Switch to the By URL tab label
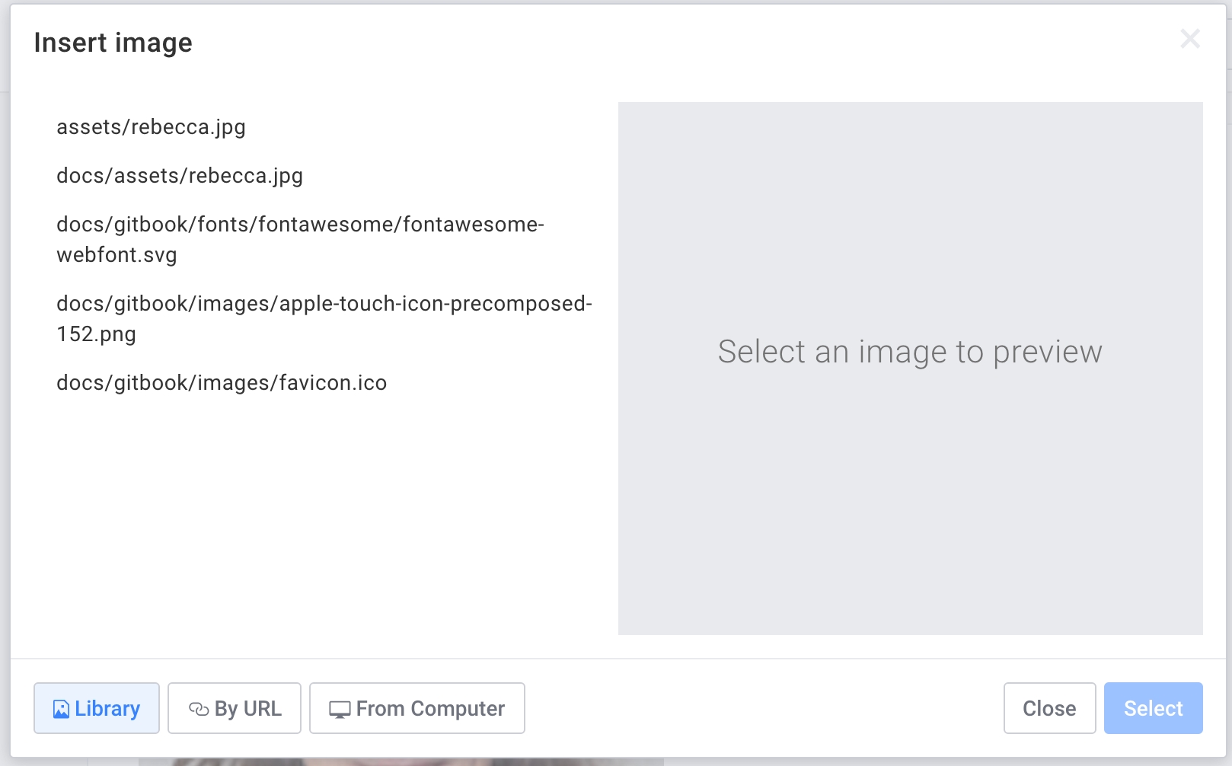Screen dimensions: 1232x766 click(x=248, y=709)
